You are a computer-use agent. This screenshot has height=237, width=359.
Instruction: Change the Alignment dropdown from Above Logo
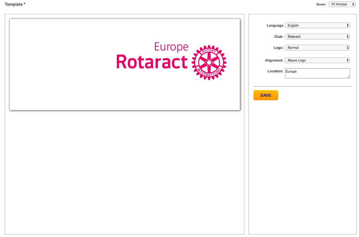[x=317, y=60]
